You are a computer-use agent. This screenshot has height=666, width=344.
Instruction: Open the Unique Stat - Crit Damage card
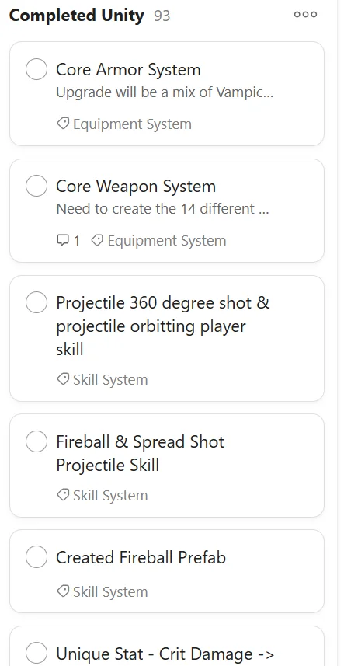tap(167, 646)
